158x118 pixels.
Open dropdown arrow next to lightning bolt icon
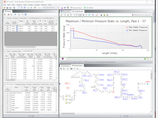[150, 59]
